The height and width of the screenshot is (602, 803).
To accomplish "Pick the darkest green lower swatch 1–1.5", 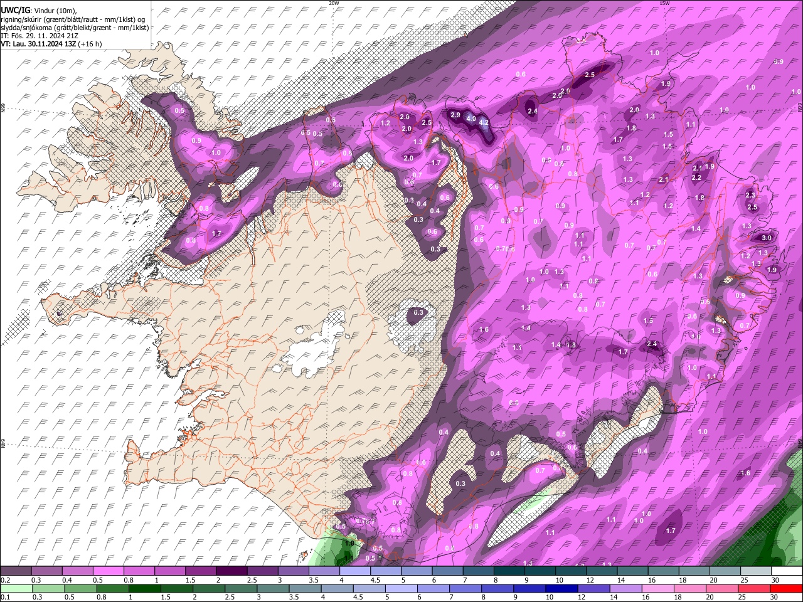I will point(145,588).
